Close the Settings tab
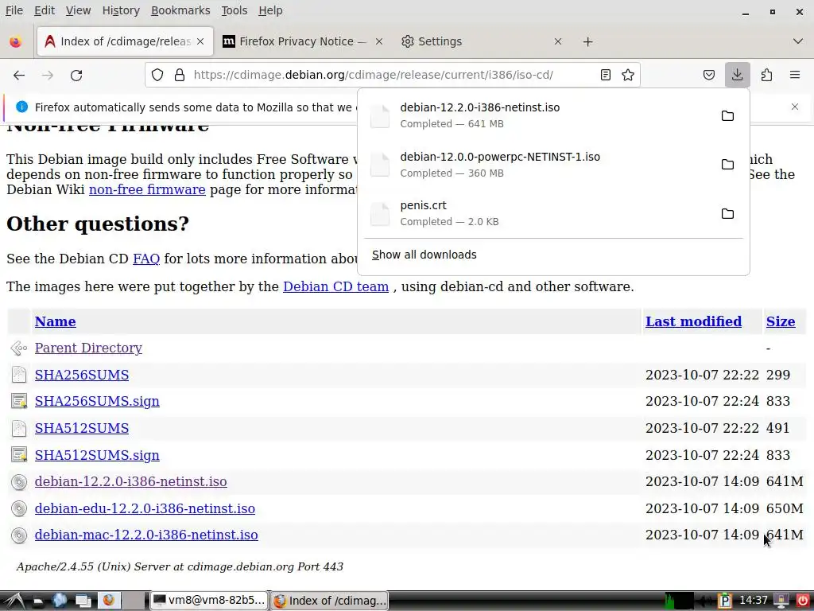Image resolution: width=814 pixels, height=611 pixels. 557,41
